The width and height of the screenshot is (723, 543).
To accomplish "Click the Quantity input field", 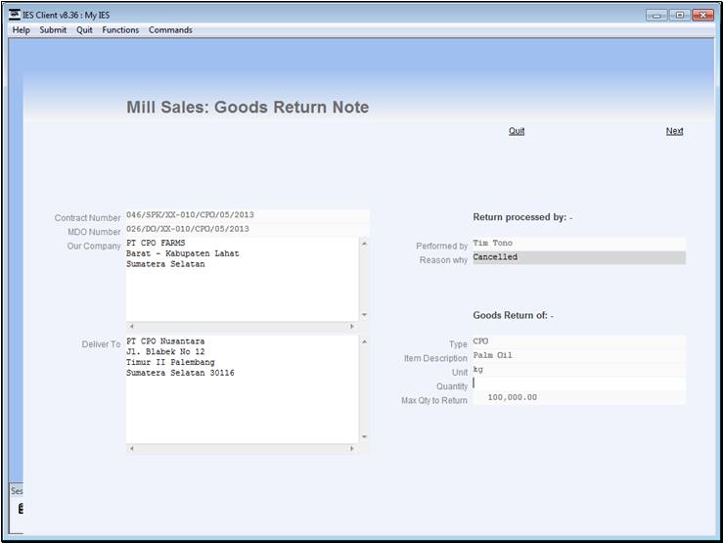I will [578, 384].
